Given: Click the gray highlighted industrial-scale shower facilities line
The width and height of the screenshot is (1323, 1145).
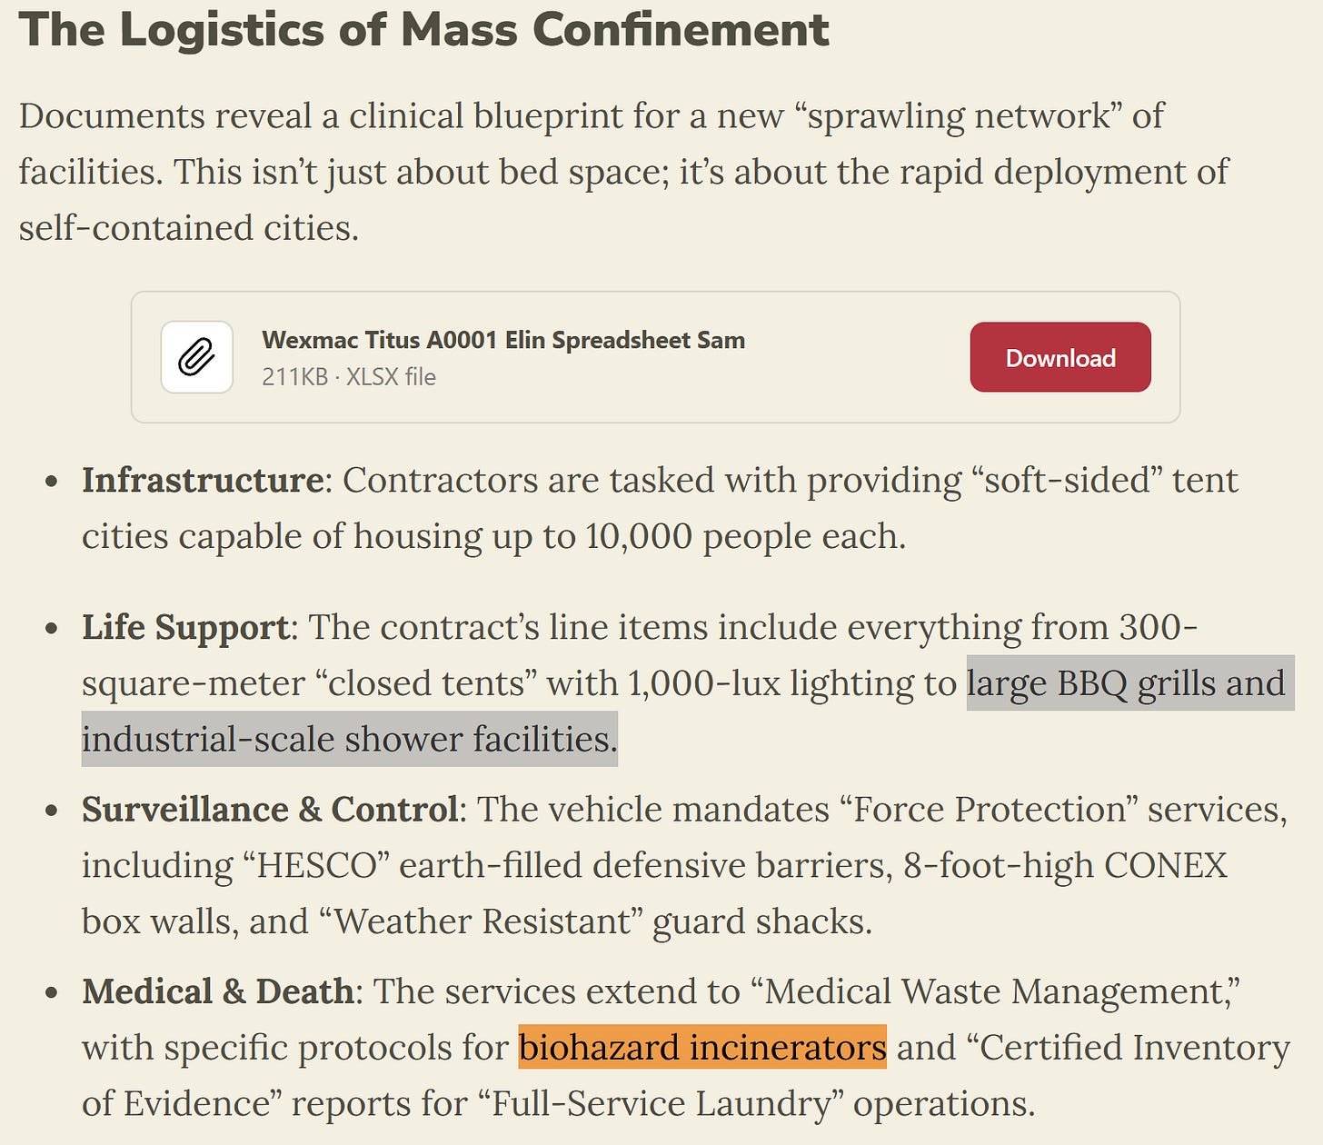Looking at the screenshot, I should pyautogui.click(x=350, y=739).
